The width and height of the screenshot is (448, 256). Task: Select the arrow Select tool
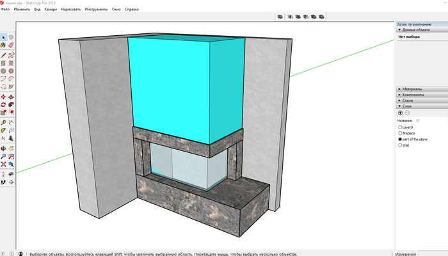[x=4, y=38]
